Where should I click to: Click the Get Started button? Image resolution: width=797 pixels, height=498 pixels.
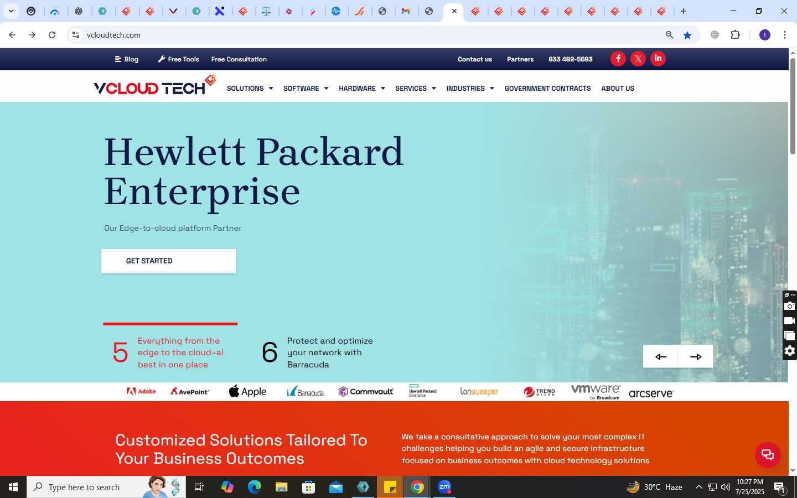(168, 261)
